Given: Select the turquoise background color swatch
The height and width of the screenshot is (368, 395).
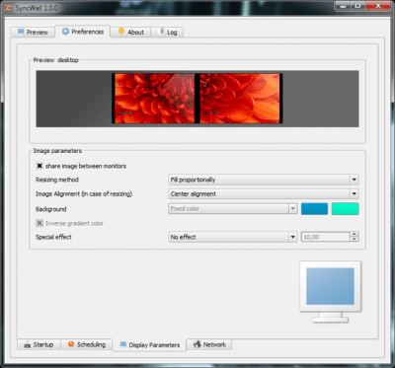Looking at the screenshot, I should (x=345, y=209).
